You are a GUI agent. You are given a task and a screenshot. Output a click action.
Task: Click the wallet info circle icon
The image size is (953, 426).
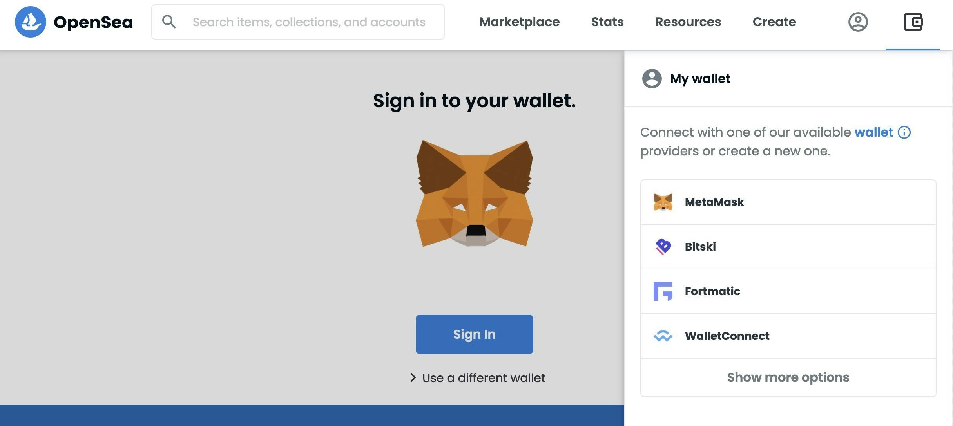click(x=904, y=132)
